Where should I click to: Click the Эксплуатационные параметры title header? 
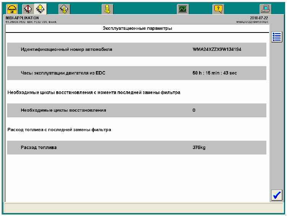tap(138, 28)
